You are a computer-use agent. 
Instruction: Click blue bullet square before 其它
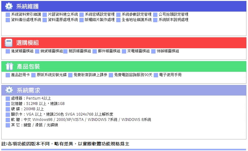[x=8, y=125]
